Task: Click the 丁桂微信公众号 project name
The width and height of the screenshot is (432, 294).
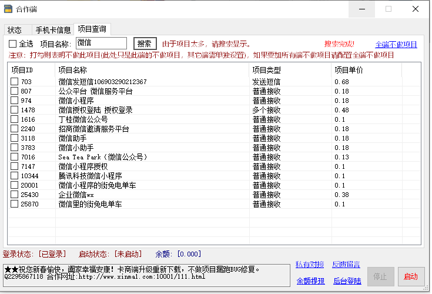Action: [83, 119]
